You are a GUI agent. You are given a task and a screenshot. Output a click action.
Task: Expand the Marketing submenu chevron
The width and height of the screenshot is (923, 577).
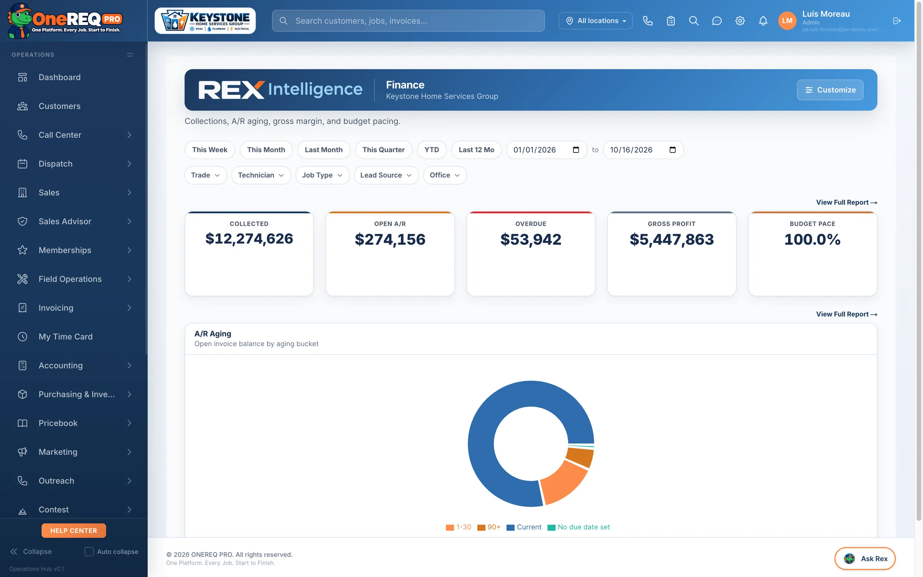[129, 452]
